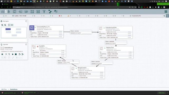169x95 pixels.
Task: Select the EvaluateJsonPath processor
Action: coord(115,32)
